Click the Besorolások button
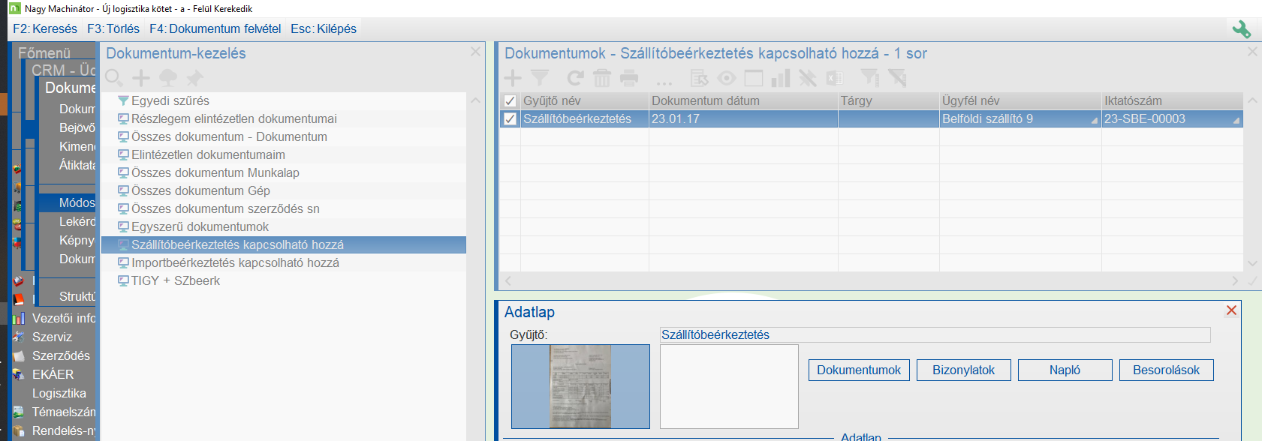Screen dimensions: 1262x441 click(x=1167, y=370)
